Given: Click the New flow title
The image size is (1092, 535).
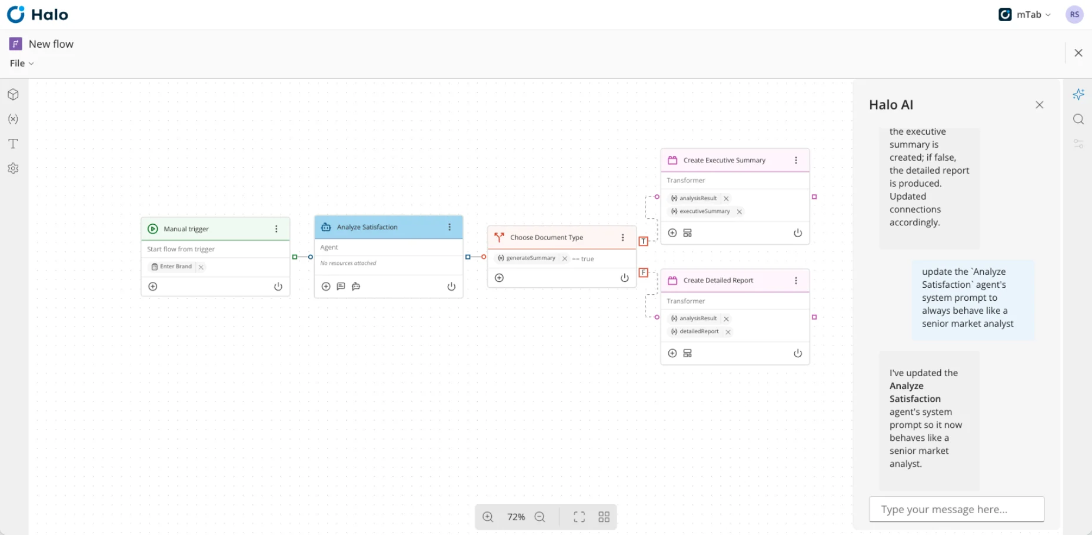Looking at the screenshot, I should (x=51, y=44).
